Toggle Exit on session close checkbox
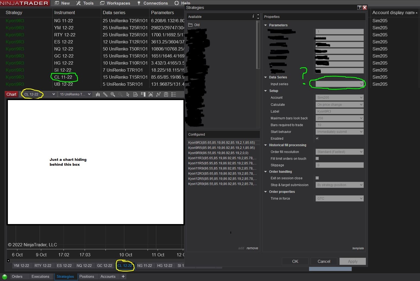 [317, 178]
